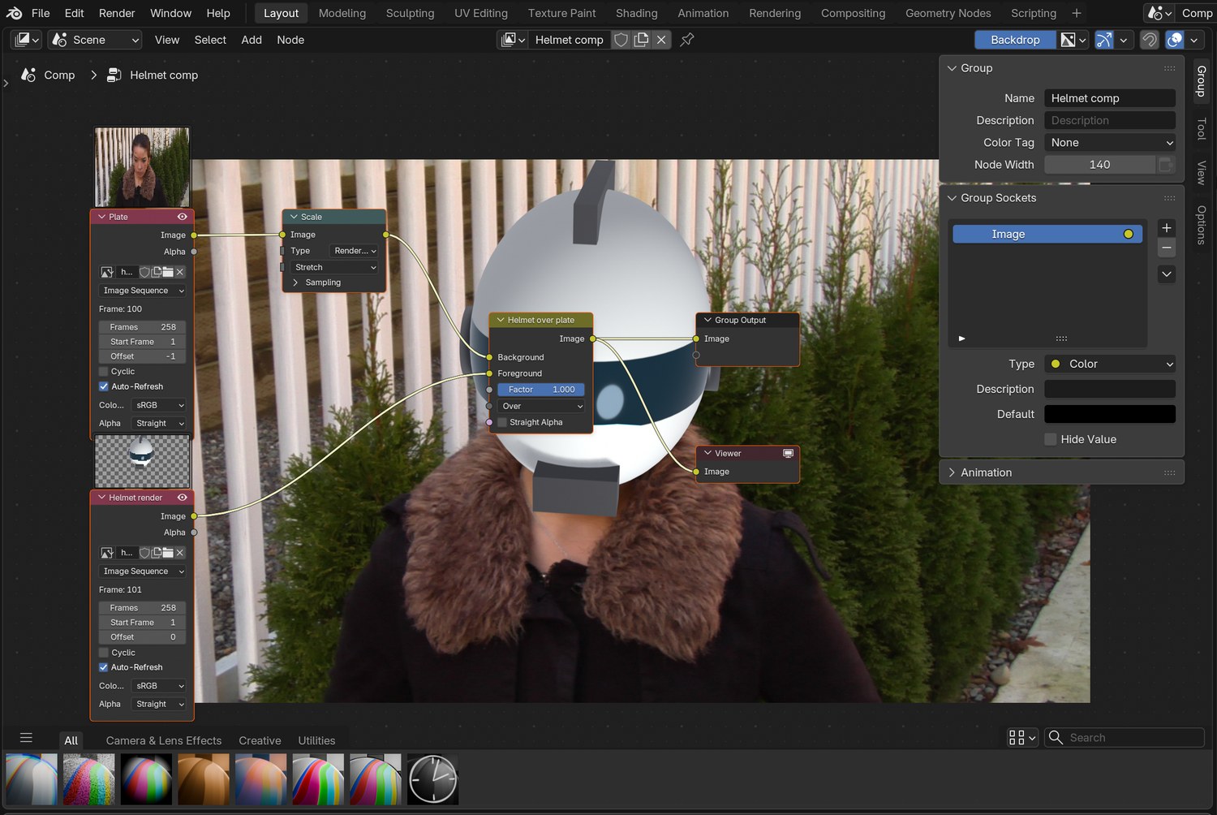Add a new group socket with plus
This screenshot has width=1217, height=815.
(x=1167, y=228)
